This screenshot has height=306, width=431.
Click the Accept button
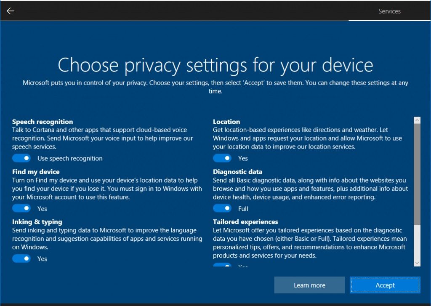pos(385,285)
